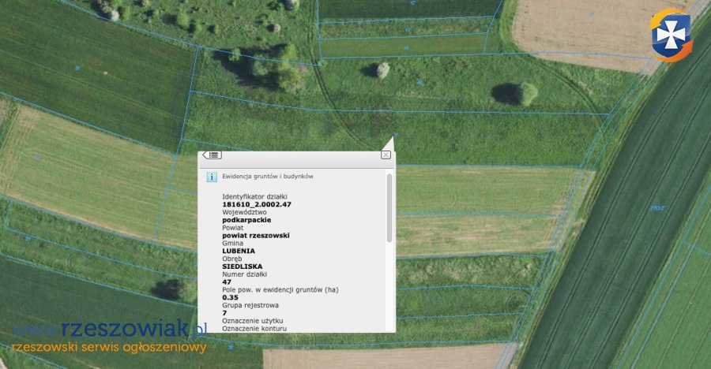This screenshot has width=711, height=369.
Task: Click the 'rzeszowski serwis ogłoszeniowy' tagline
Action: (109, 346)
